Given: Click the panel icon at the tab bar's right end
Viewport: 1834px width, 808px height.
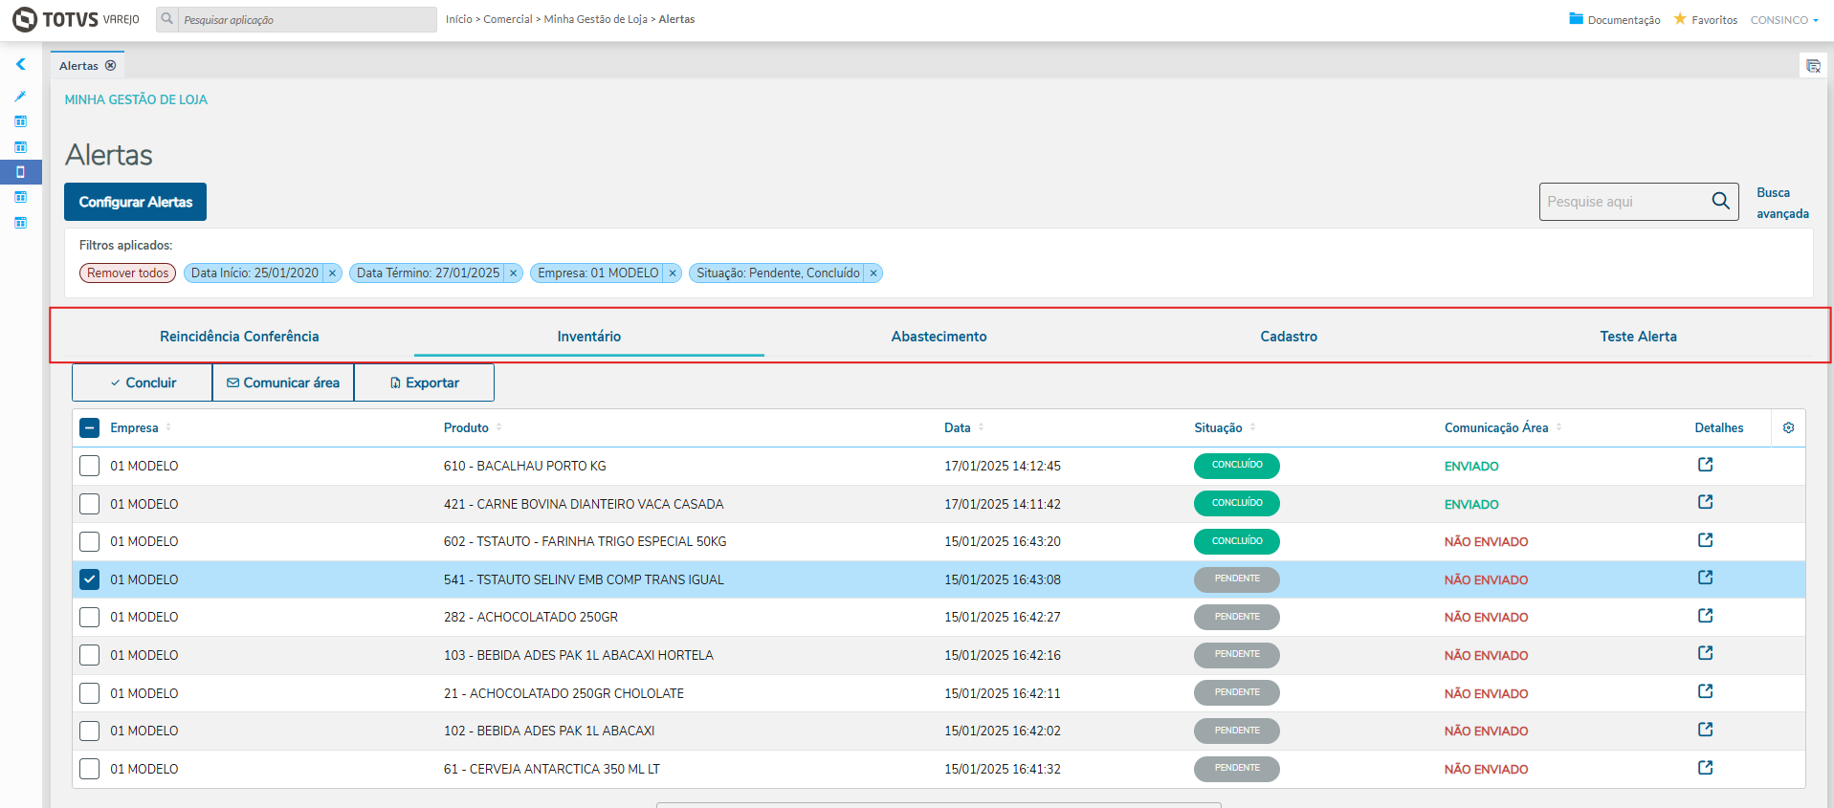Looking at the screenshot, I should point(1813,66).
